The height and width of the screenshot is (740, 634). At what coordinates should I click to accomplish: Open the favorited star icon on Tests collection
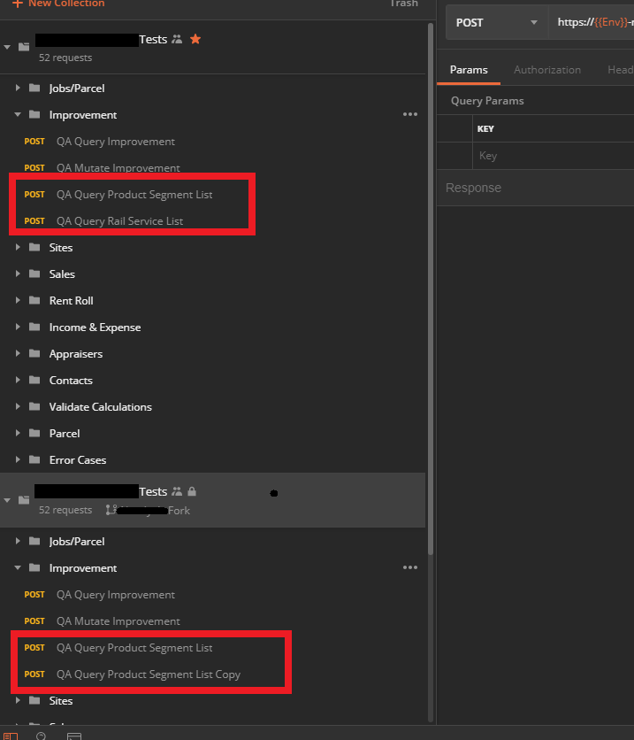[195, 39]
